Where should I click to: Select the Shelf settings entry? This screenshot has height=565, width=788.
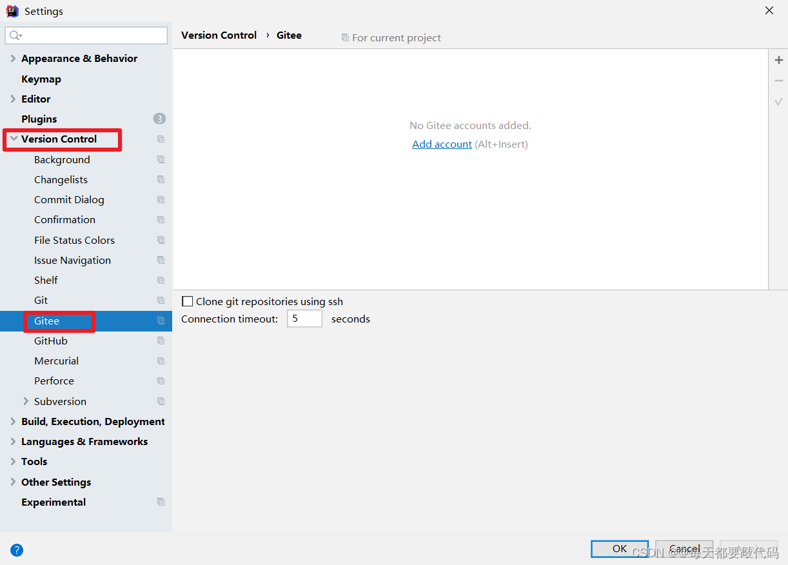pos(46,281)
